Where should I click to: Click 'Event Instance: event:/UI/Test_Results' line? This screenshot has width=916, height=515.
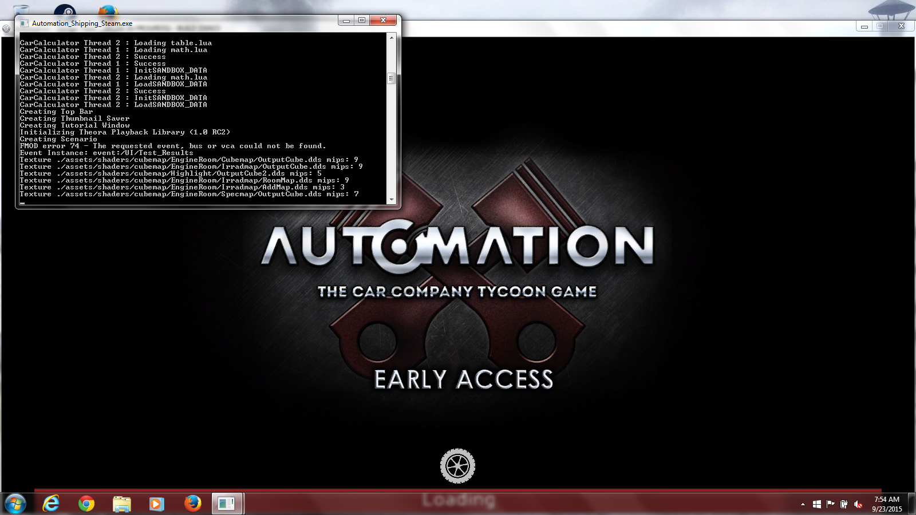tap(106, 153)
